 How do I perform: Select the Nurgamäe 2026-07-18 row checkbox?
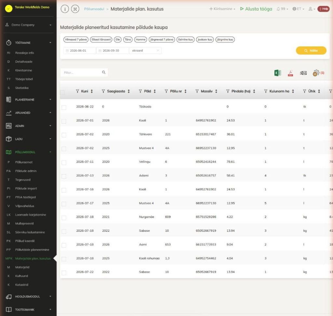click(x=64, y=218)
